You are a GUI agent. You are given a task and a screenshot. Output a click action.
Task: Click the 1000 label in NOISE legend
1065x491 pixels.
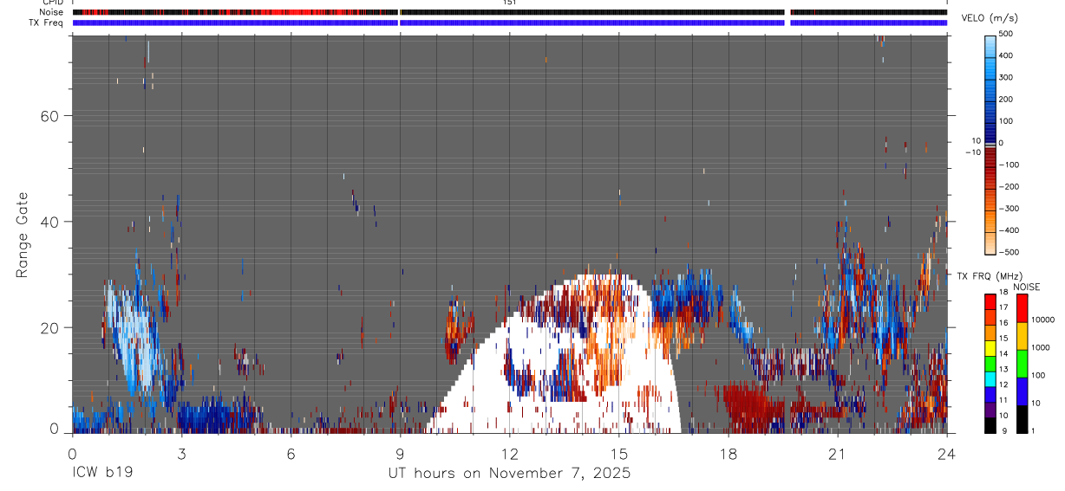pos(1040,347)
